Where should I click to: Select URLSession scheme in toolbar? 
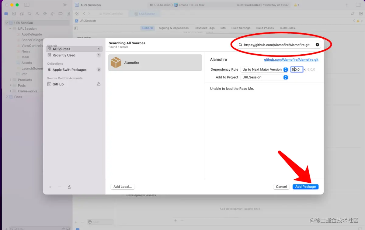[160, 5]
